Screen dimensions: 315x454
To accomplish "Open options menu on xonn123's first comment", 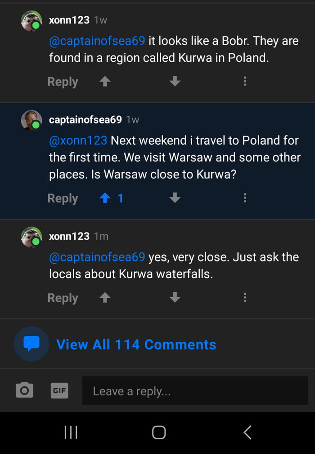I will pos(245,81).
